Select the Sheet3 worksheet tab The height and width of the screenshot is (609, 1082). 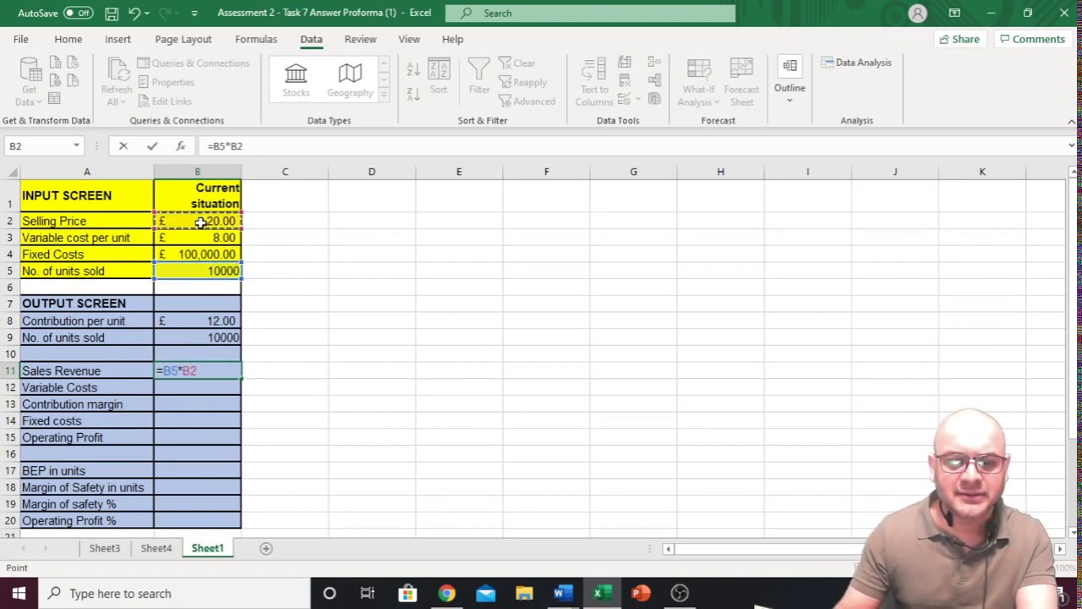(x=105, y=548)
